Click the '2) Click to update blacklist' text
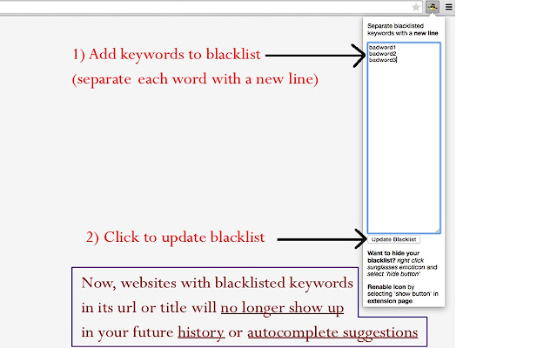 point(174,238)
